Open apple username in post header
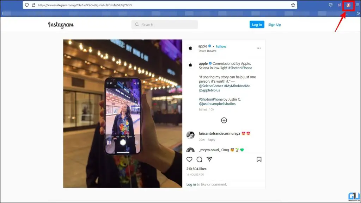Image resolution: width=361 pixels, height=203 pixels. coord(203,46)
